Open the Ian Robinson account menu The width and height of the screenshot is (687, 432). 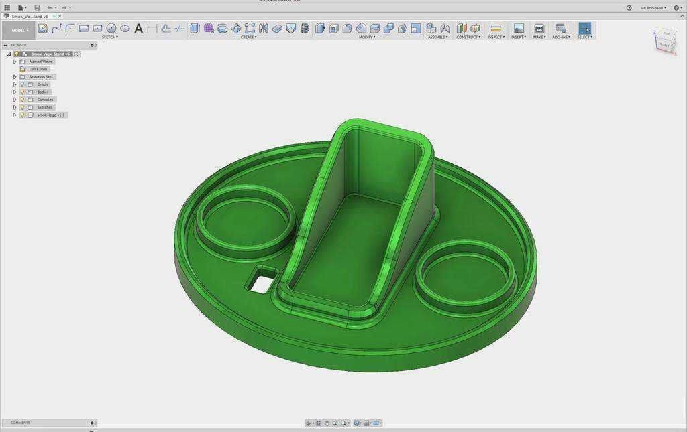tap(653, 8)
